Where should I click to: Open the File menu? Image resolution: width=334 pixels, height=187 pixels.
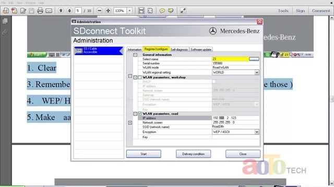4,3
